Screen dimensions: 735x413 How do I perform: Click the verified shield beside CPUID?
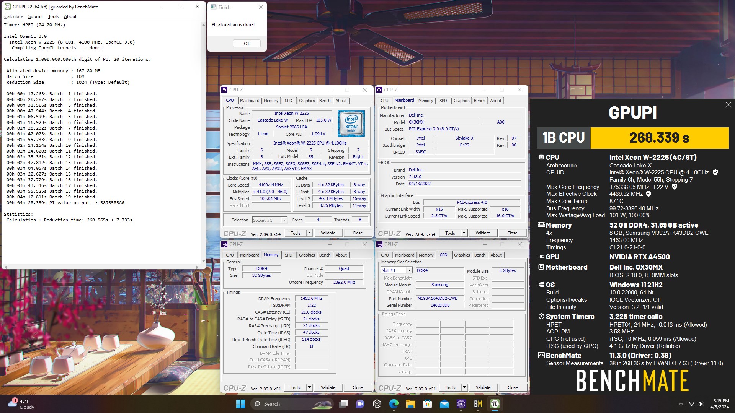pos(715,172)
